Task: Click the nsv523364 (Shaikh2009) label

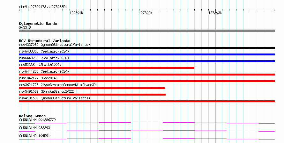Action: [x=40, y=65]
